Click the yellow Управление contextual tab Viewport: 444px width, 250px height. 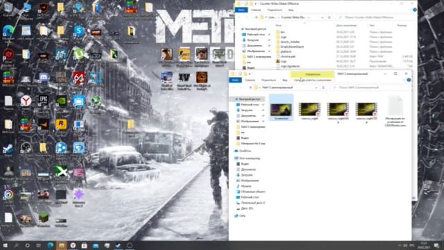point(312,74)
